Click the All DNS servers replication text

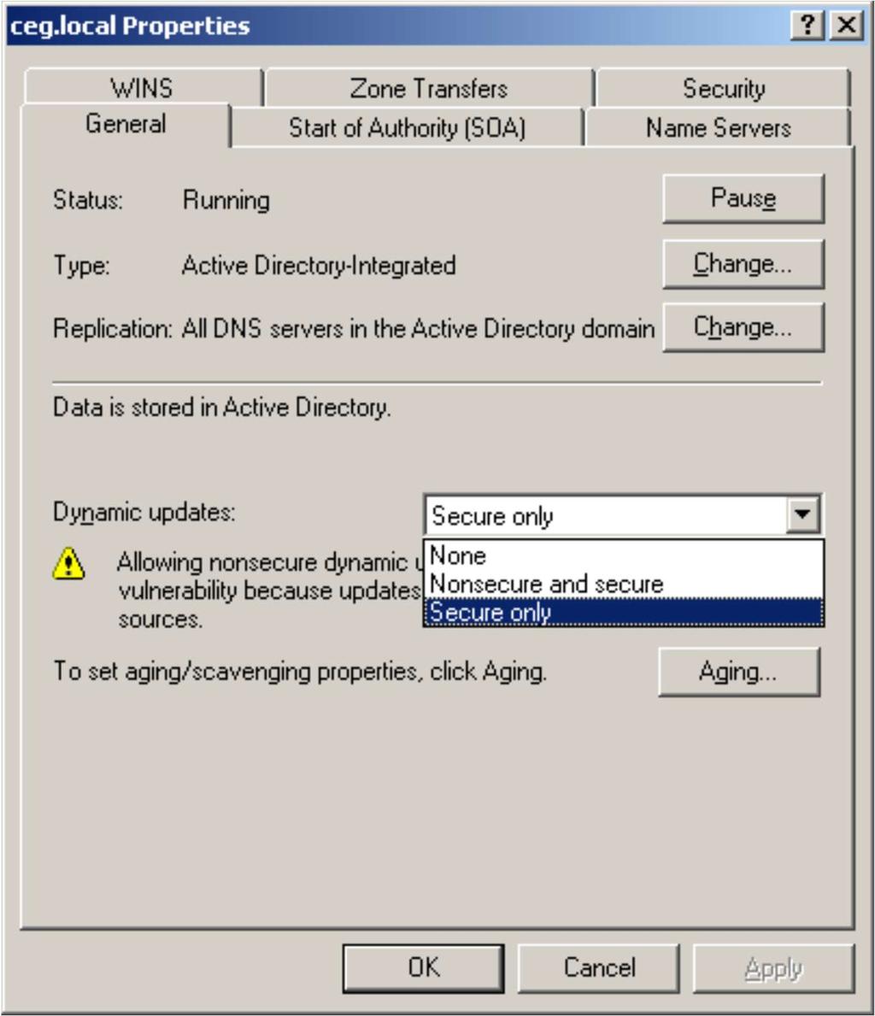[x=418, y=328]
